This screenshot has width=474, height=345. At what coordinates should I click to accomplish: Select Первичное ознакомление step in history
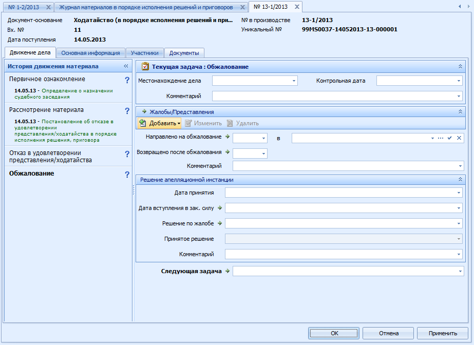(47, 79)
